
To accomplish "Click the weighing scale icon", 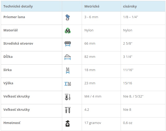I will coord(68,123).
